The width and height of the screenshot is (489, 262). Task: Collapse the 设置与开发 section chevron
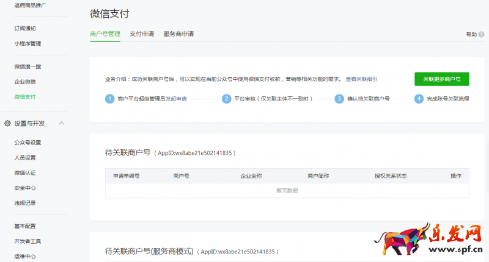pos(62,124)
